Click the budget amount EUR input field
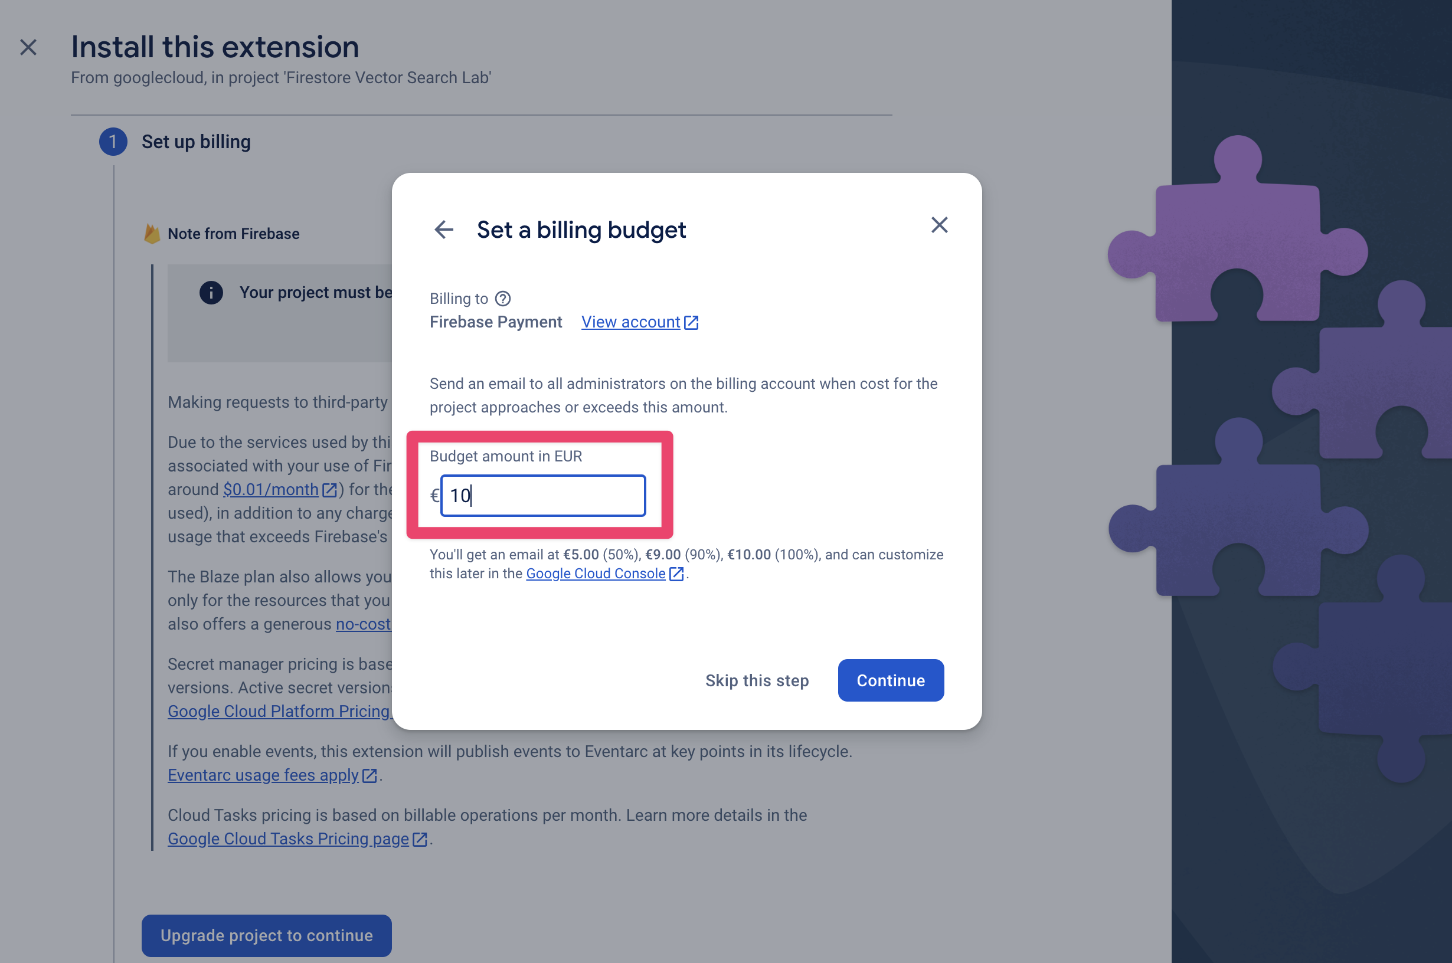The height and width of the screenshot is (963, 1452). point(543,494)
